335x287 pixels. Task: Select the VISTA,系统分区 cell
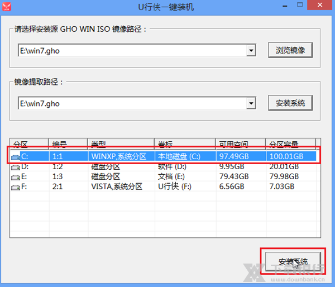coord(121,186)
